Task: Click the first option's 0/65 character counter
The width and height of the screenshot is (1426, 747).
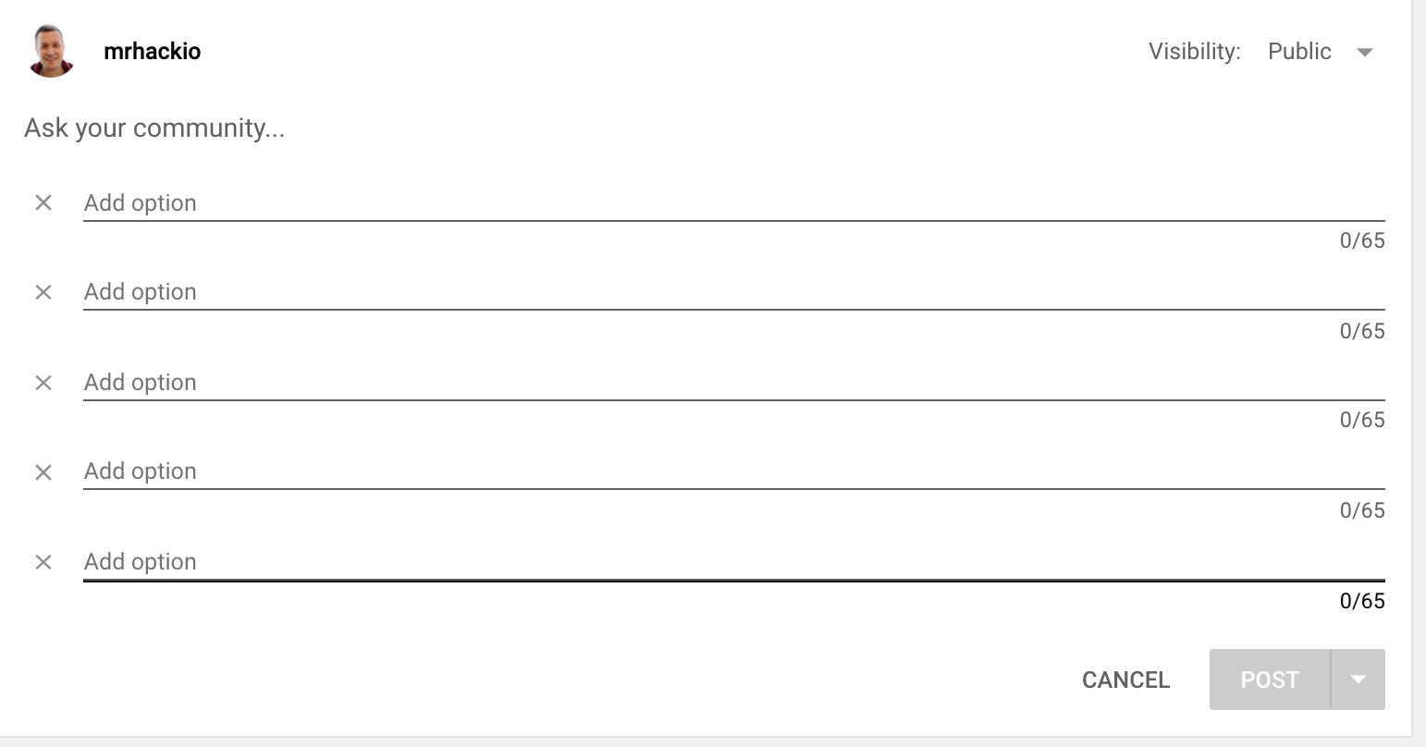Action: 1362,241
